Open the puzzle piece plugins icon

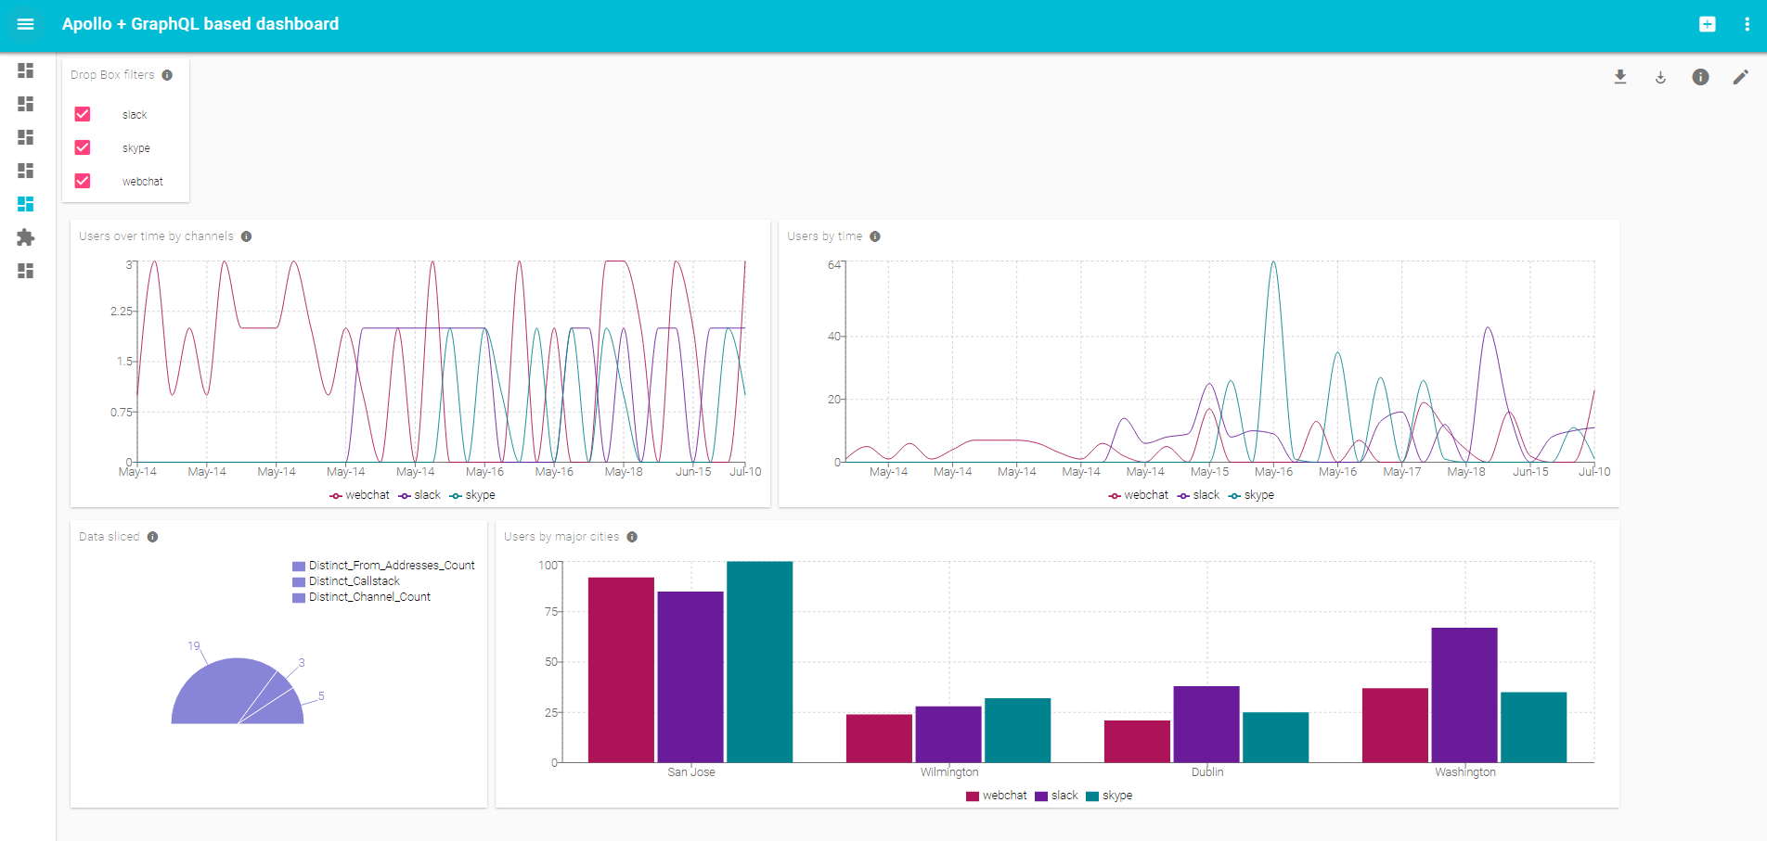(26, 237)
